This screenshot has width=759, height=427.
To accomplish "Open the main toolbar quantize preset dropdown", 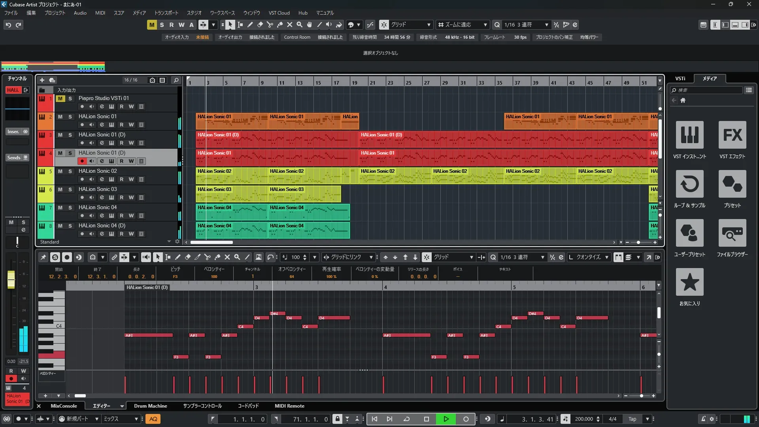I will pyautogui.click(x=547, y=25).
